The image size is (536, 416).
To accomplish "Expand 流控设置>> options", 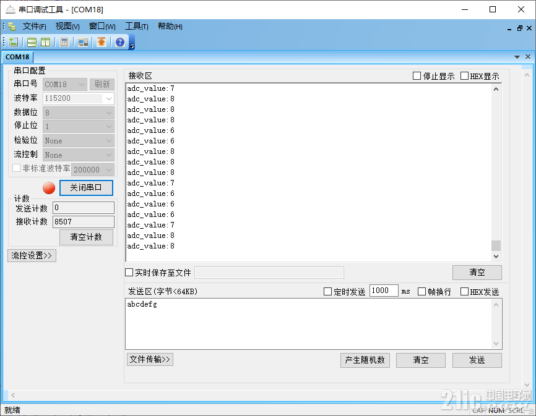I will click(32, 256).
